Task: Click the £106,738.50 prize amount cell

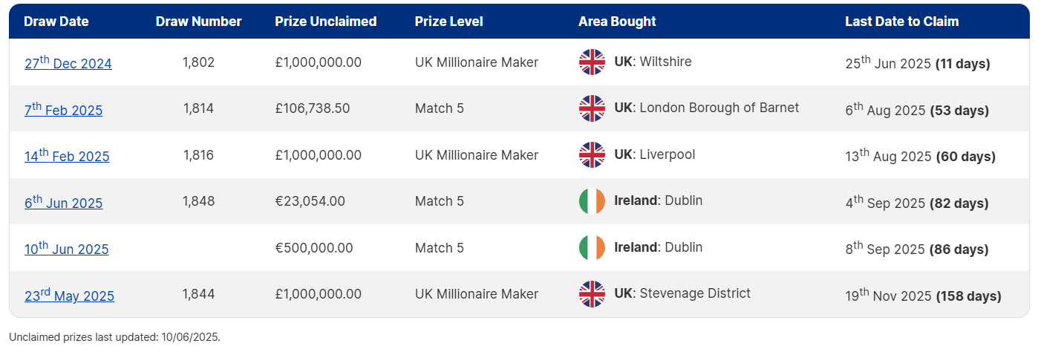Action: coord(313,108)
